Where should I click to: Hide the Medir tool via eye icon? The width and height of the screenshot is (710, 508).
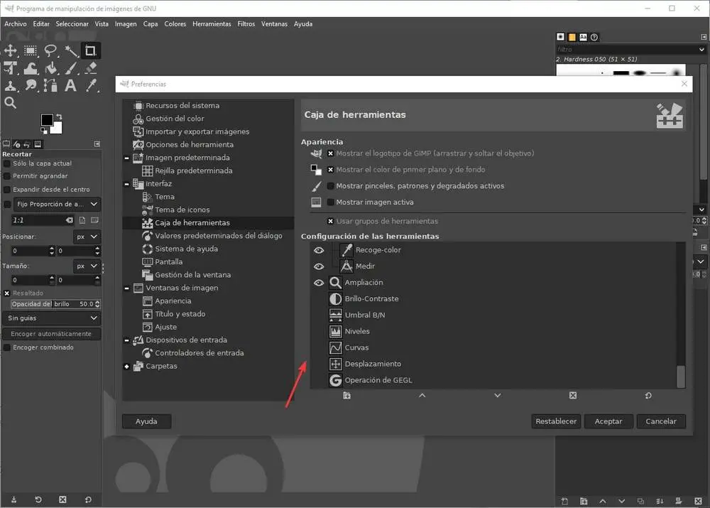(x=319, y=267)
